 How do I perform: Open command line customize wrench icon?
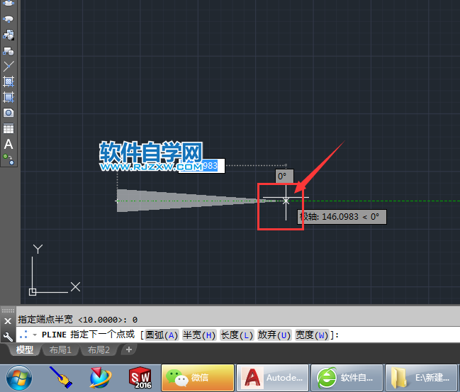[8, 337]
